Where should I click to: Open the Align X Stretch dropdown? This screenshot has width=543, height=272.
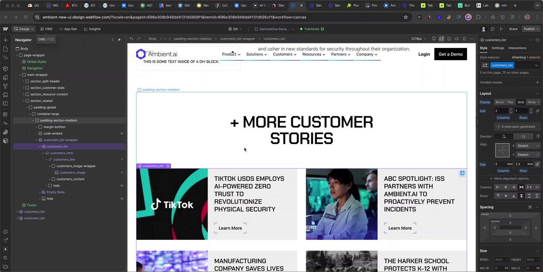pos(527,146)
